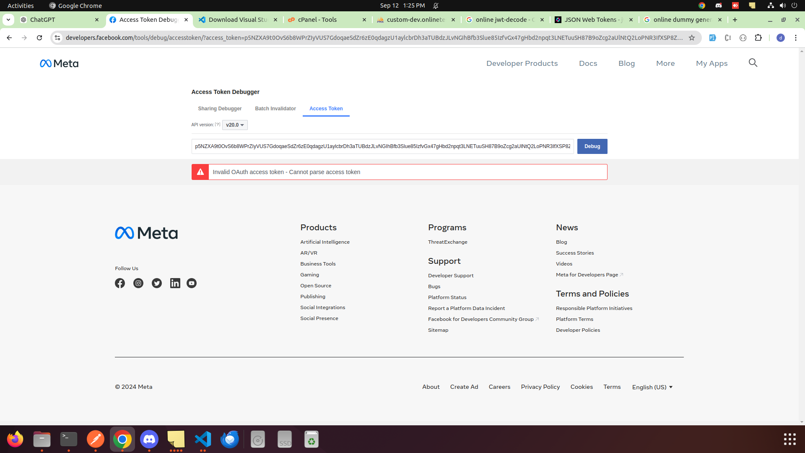
Task: Open the English (US) language dropdown
Action: coord(652,387)
